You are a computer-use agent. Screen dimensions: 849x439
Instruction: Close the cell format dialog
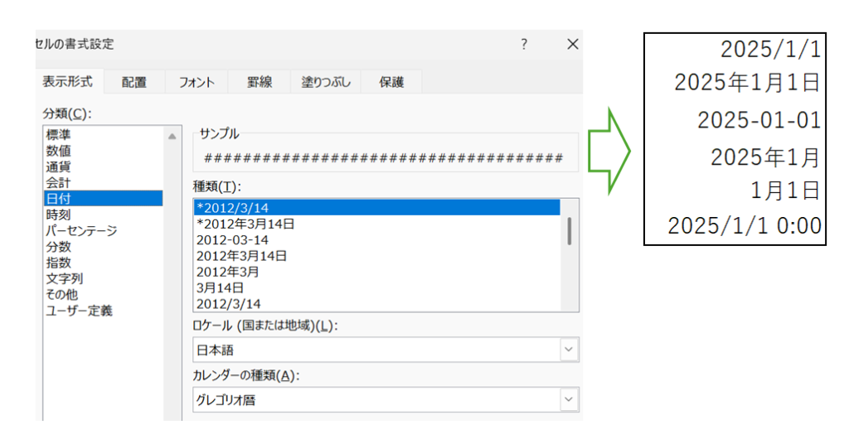[x=572, y=45]
